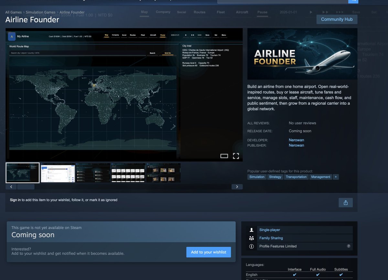This screenshot has width=388, height=280.
Task: Select the world map screenshot thumbnail
Action: (23, 173)
